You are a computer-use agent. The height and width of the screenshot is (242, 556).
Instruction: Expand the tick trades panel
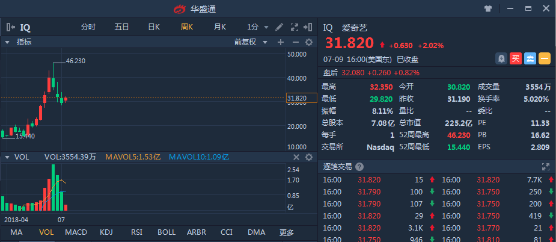(x=546, y=167)
